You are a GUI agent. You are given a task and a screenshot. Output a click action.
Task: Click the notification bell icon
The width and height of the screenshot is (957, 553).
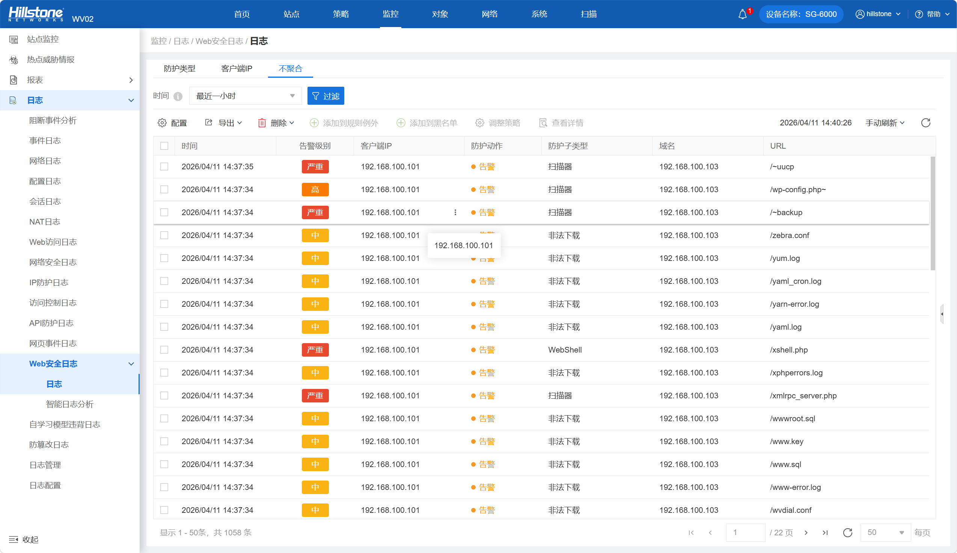click(742, 14)
